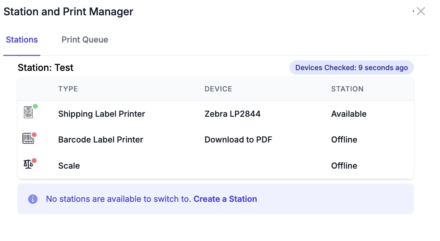Click the info icon in the notice banner
This screenshot has width=440, height=241.
[33, 199]
